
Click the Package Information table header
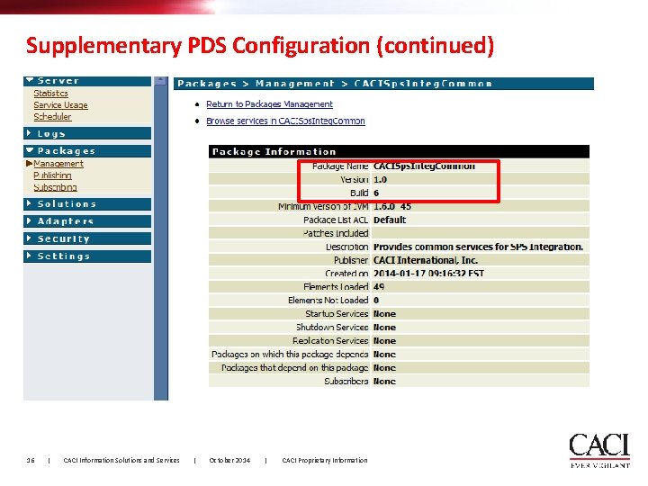(x=399, y=152)
